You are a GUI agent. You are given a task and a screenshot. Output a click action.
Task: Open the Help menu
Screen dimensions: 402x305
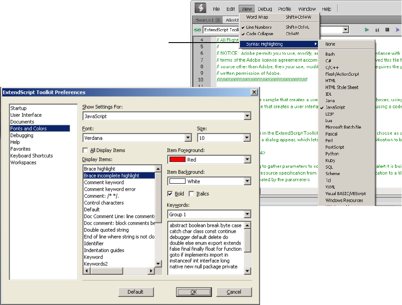326,9
